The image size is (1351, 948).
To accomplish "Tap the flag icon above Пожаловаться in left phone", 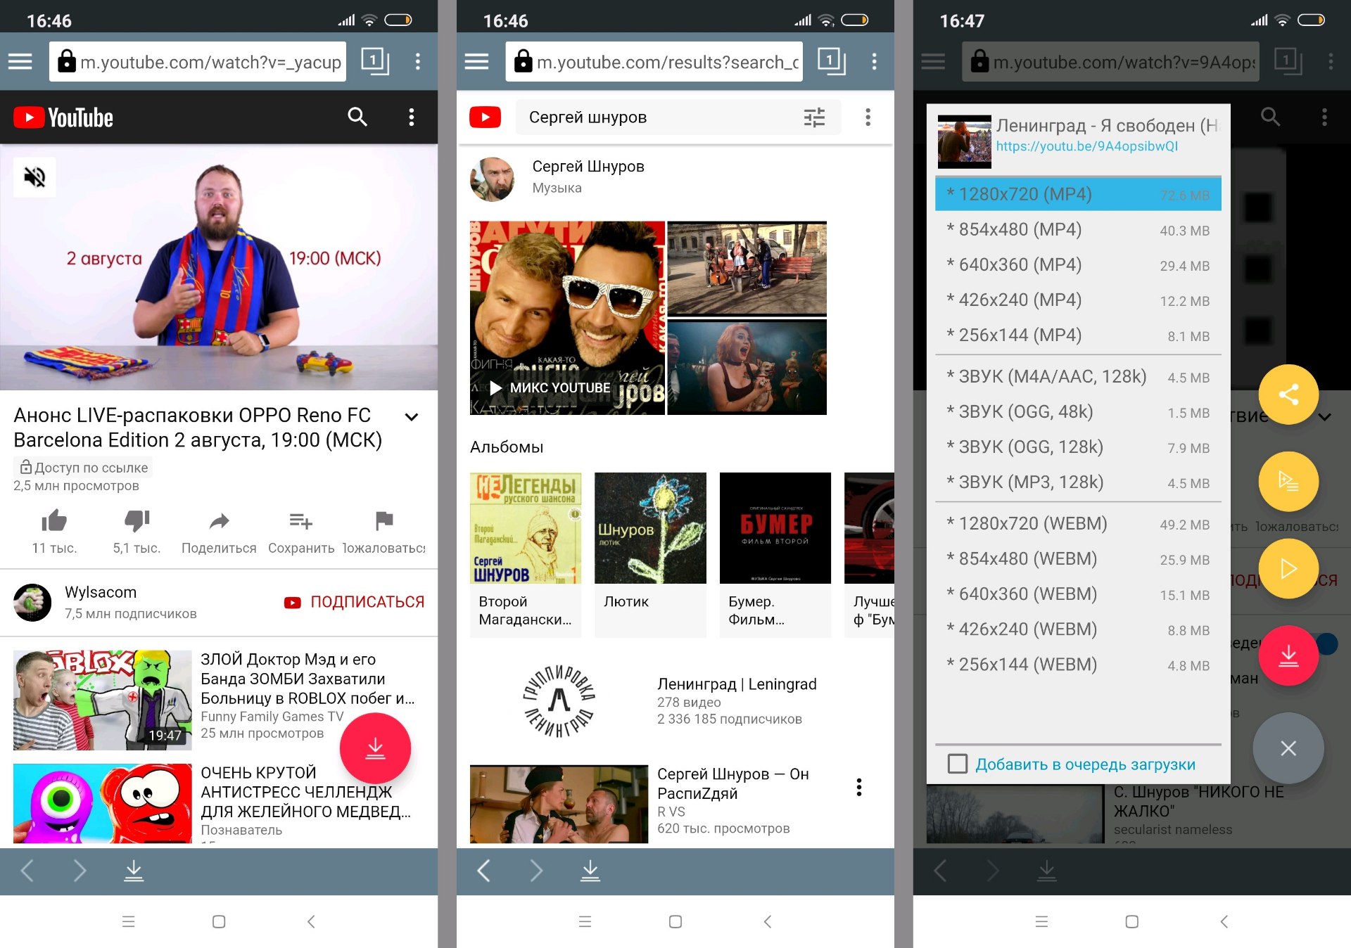I will click(x=384, y=521).
